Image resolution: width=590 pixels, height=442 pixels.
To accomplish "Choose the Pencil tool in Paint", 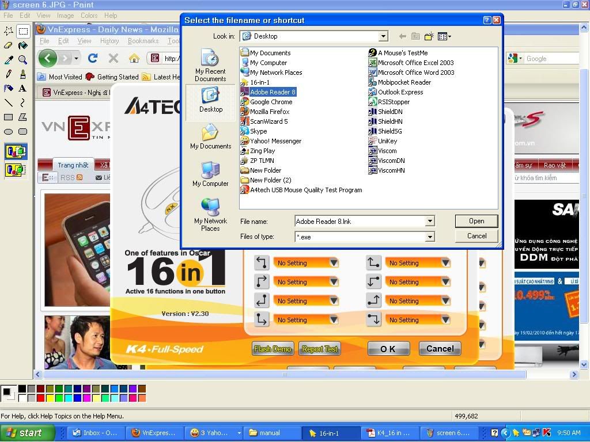I will (9, 74).
